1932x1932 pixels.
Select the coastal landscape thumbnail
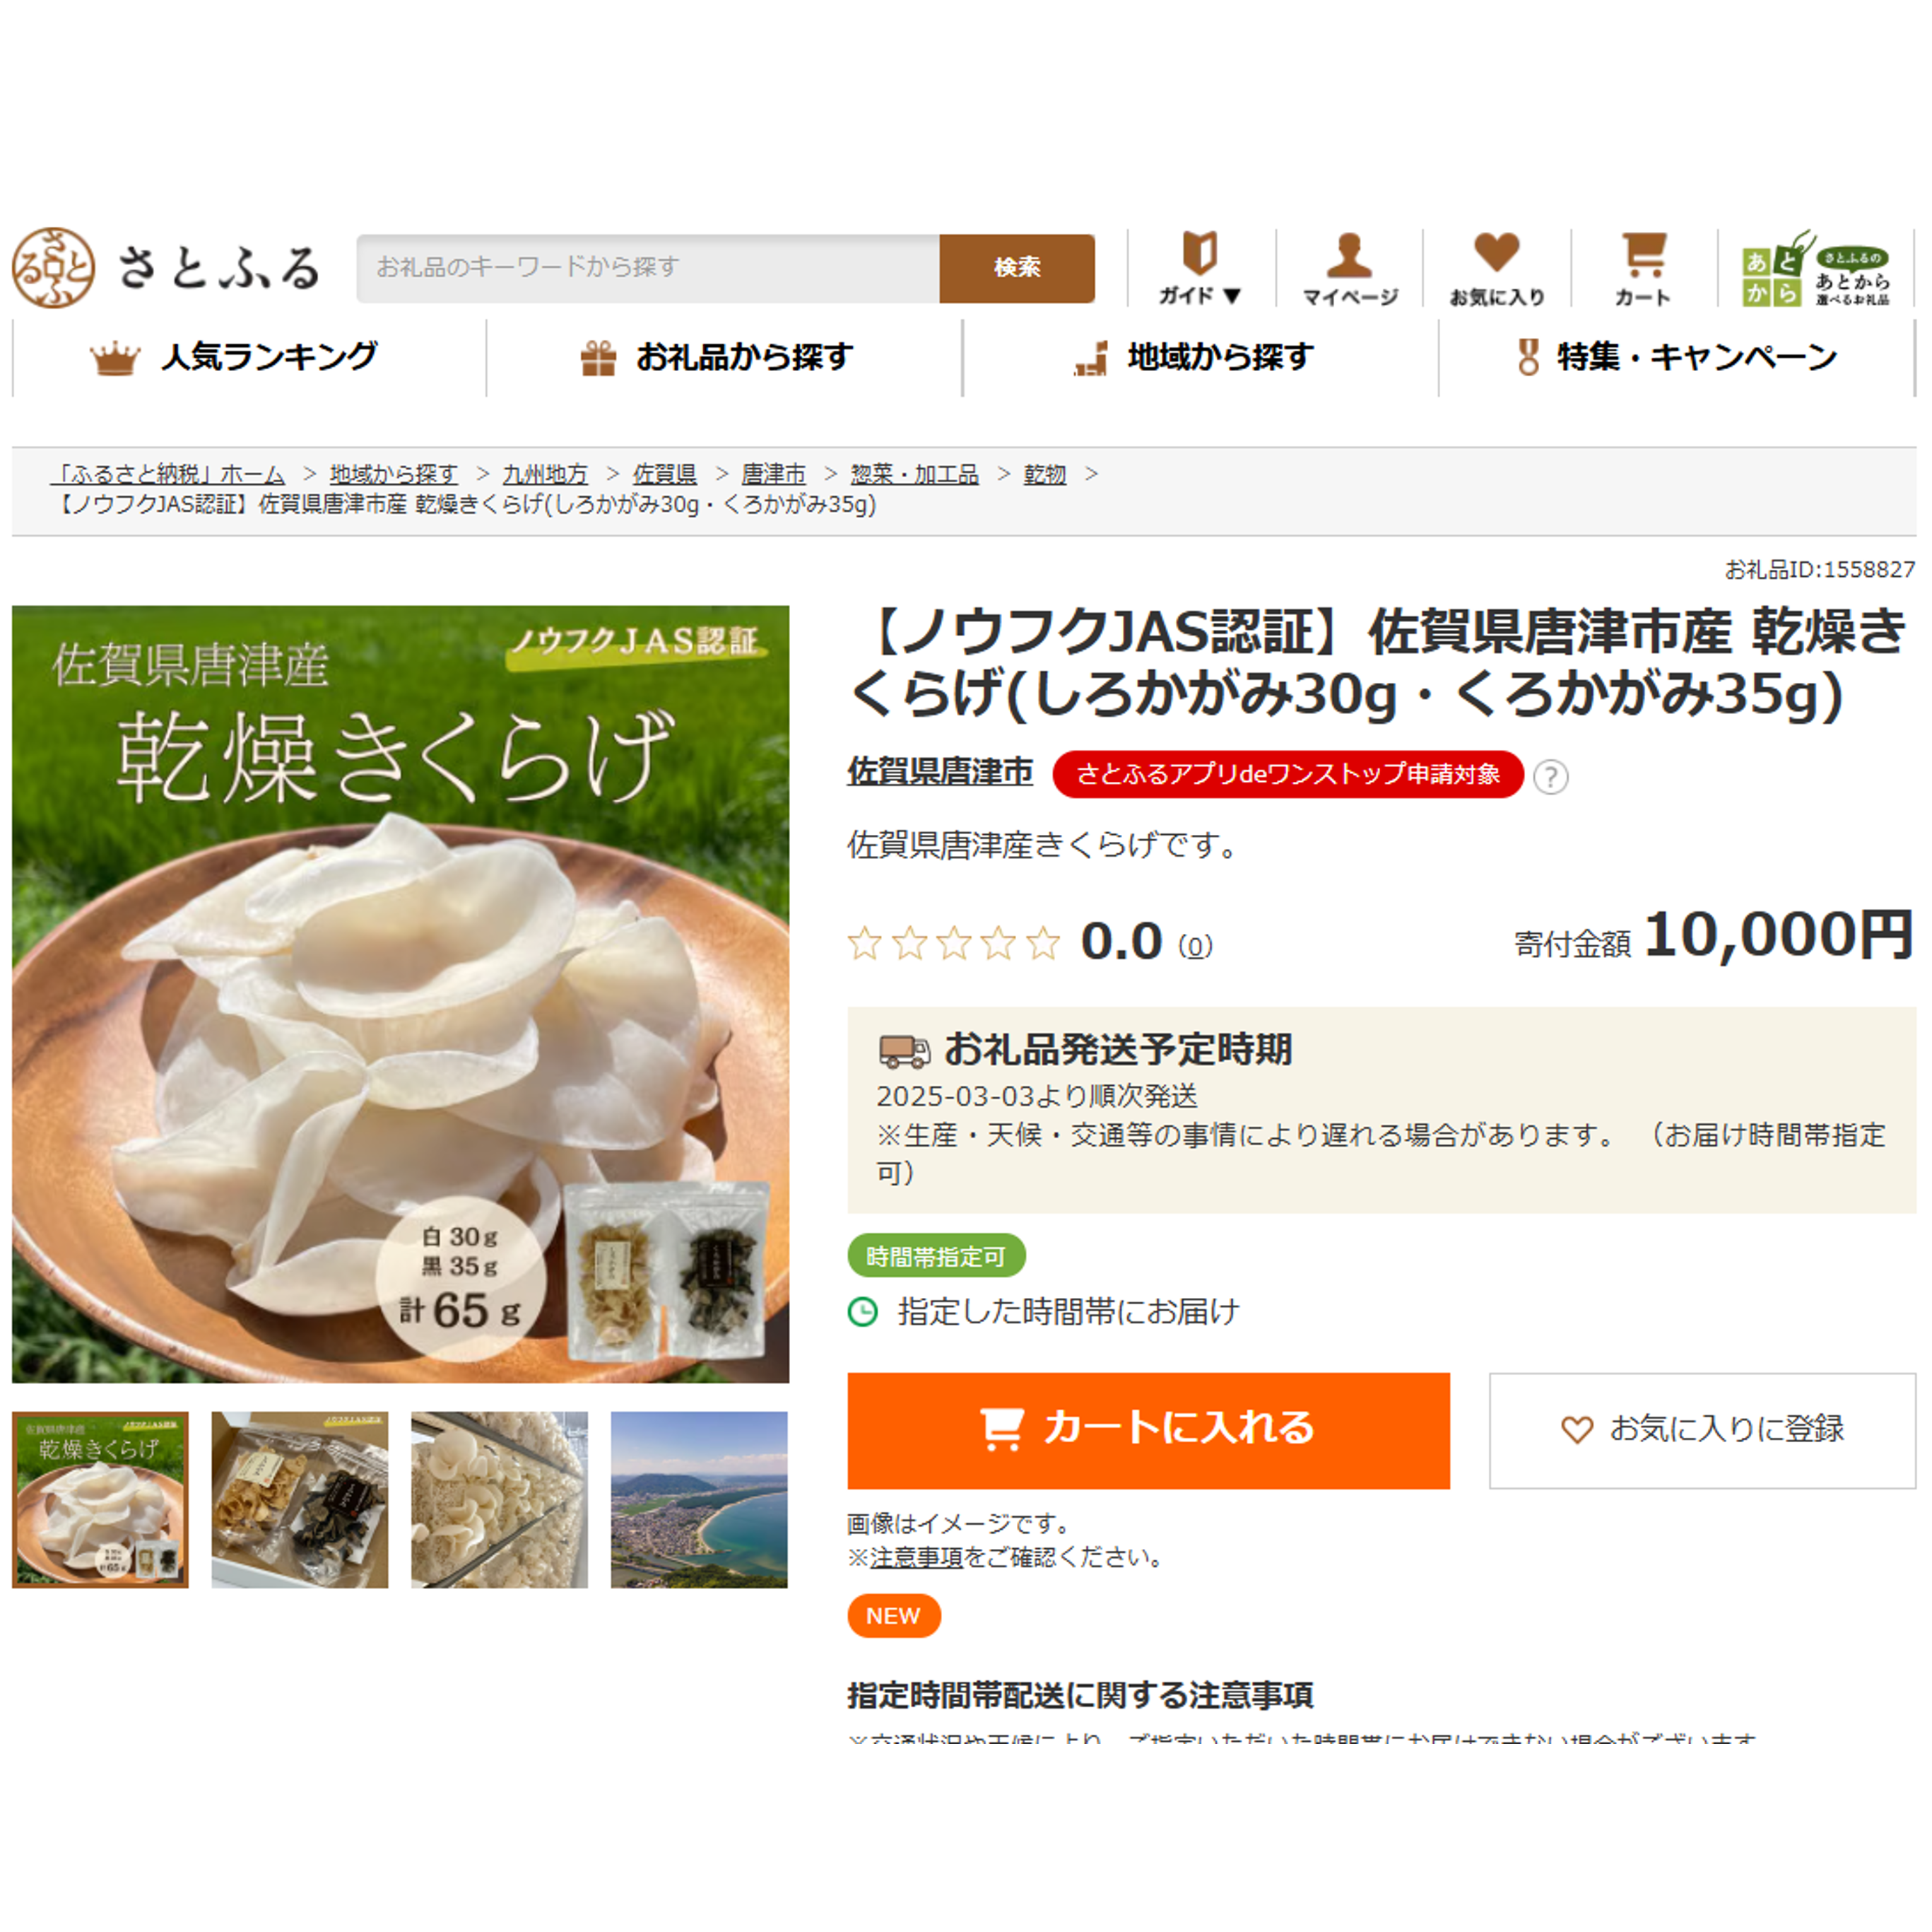pos(699,1499)
